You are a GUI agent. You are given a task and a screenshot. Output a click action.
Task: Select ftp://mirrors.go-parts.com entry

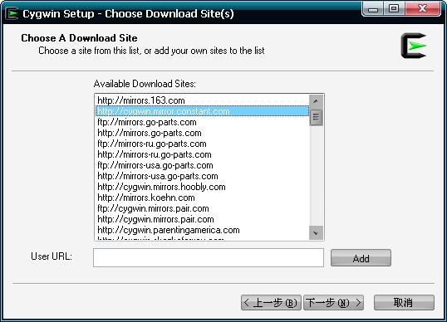(202, 122)
